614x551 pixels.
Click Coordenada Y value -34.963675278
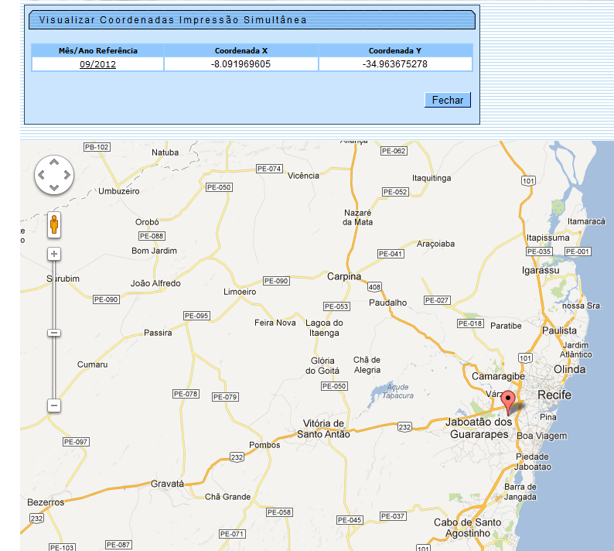[394, 64]
